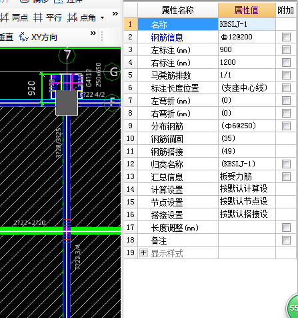The image size is (298, 318).
Task: Open the dropdown arrow next to 点角
Action: 102,17
